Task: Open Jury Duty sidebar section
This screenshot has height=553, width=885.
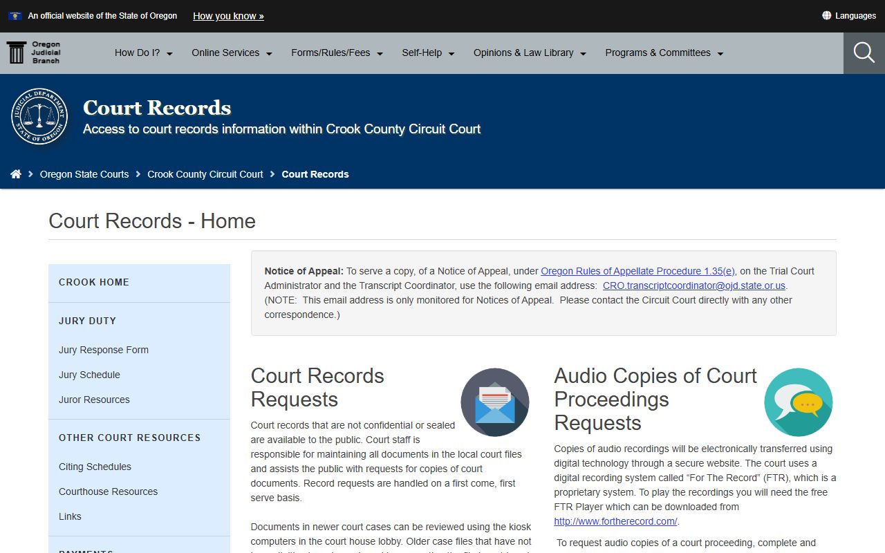Action: [87, 321]
